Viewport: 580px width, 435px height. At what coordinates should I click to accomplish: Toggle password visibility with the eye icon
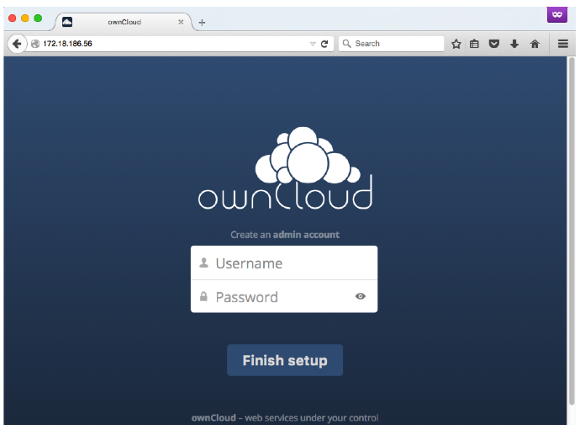tap(361, 296)
